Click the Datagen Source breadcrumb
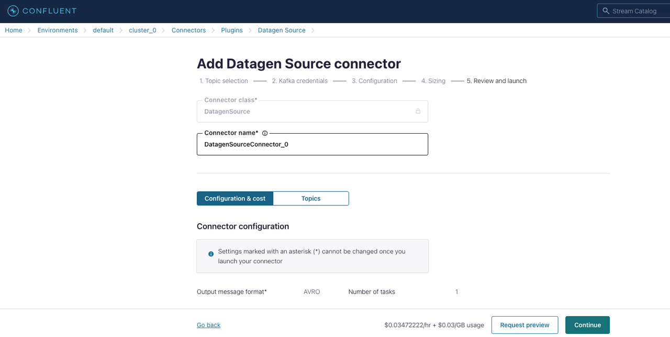 tap(282, 30)
